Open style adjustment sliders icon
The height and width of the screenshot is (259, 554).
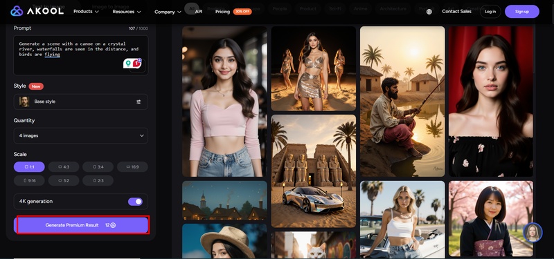[138, 102]
